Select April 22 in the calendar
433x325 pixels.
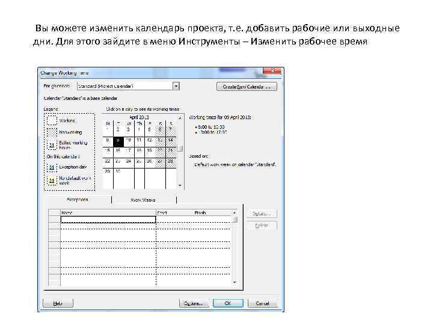[108, 162]
